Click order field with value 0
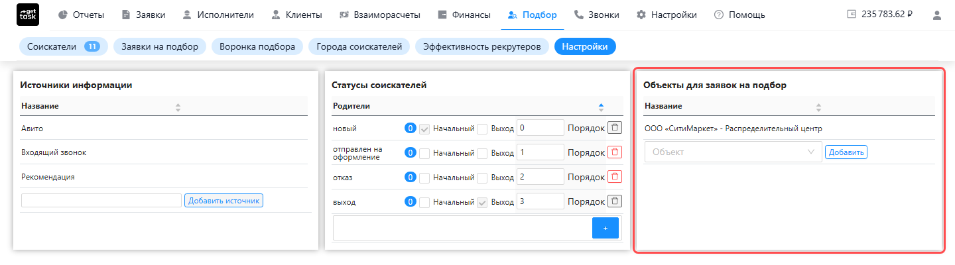Screen dimensions: 955x265 pos(540,128)
